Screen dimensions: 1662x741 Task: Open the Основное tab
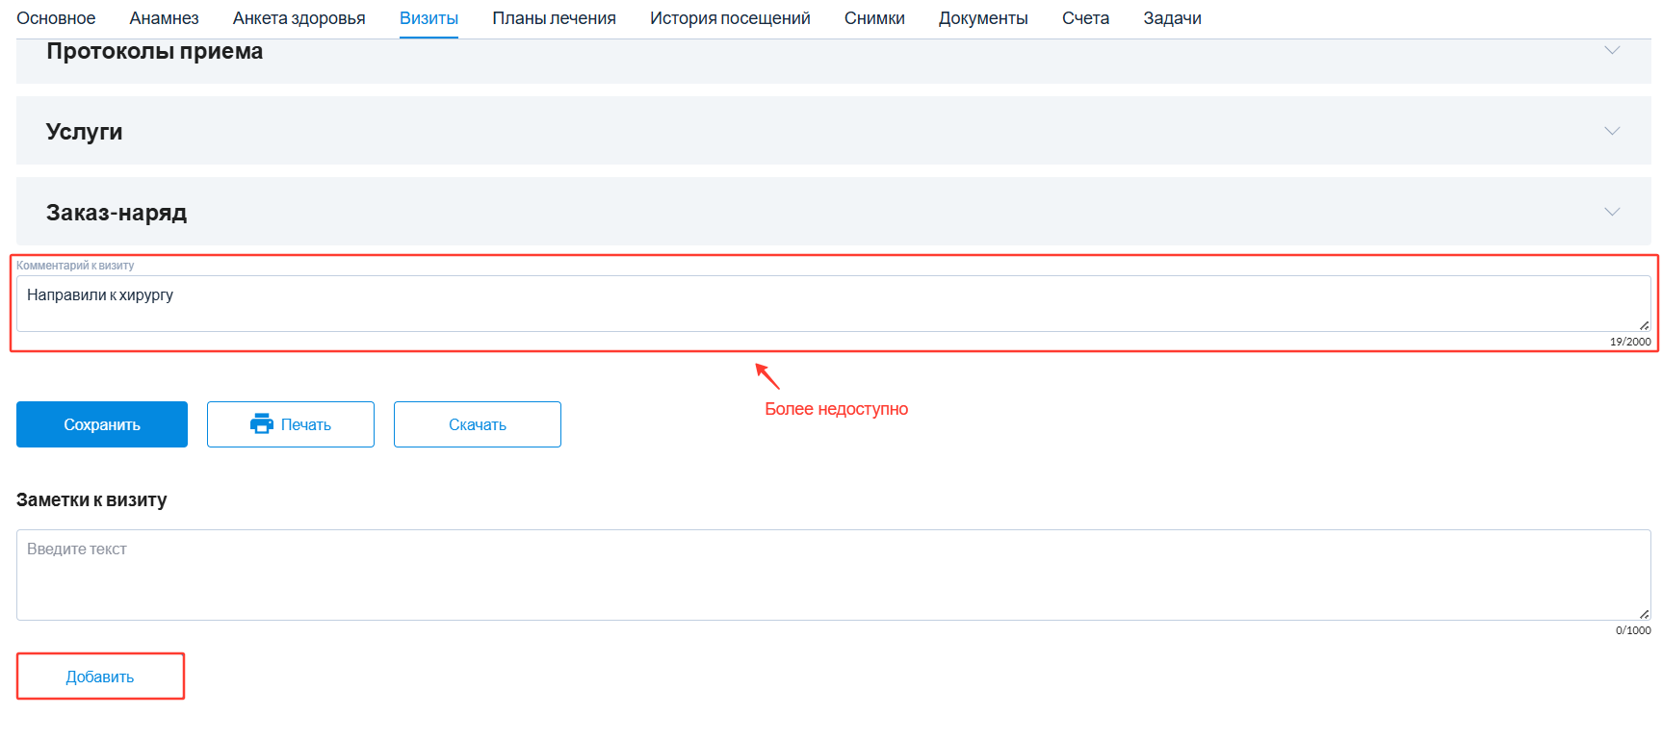(x=56, y=18)
